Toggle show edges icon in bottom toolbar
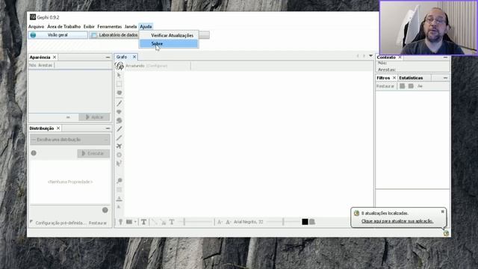Viewport: 478px width, 269px height. tap(155, 222)
